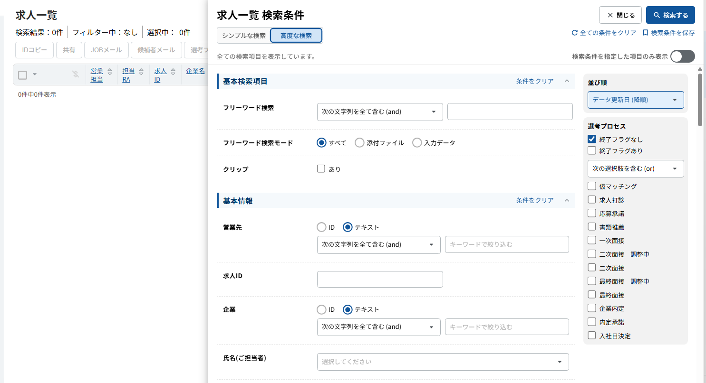Image resolution: width=706 pixels, height=383 pixels.
Task: Sort by 担当RA column arrows
Action: coord(141,72)
